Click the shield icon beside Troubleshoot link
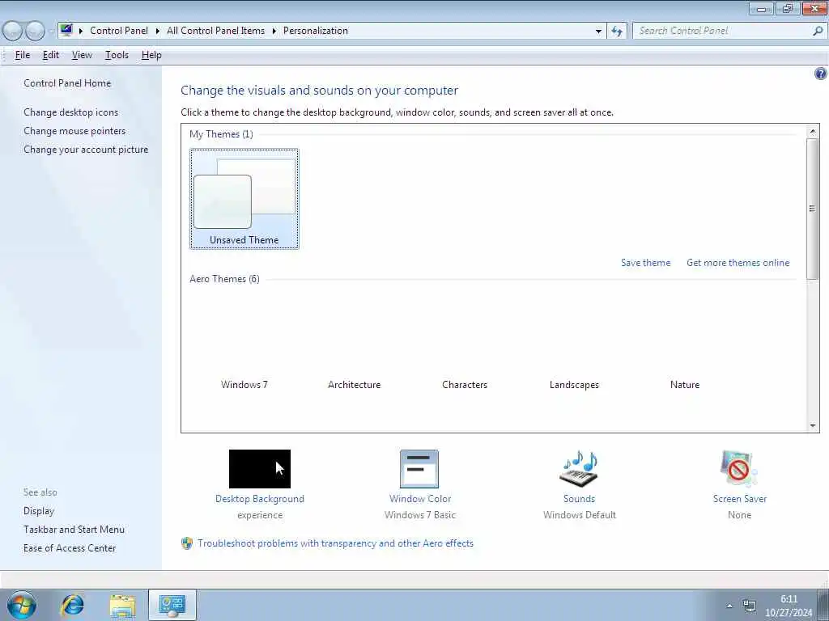 (x=187, y=543)
